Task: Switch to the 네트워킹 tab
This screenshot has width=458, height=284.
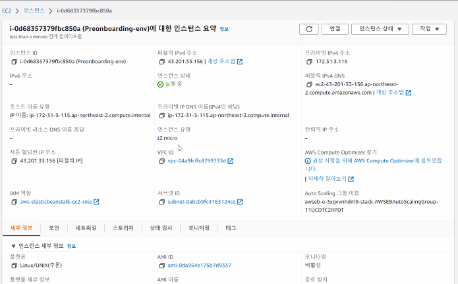Action: (x=86, y=228)
